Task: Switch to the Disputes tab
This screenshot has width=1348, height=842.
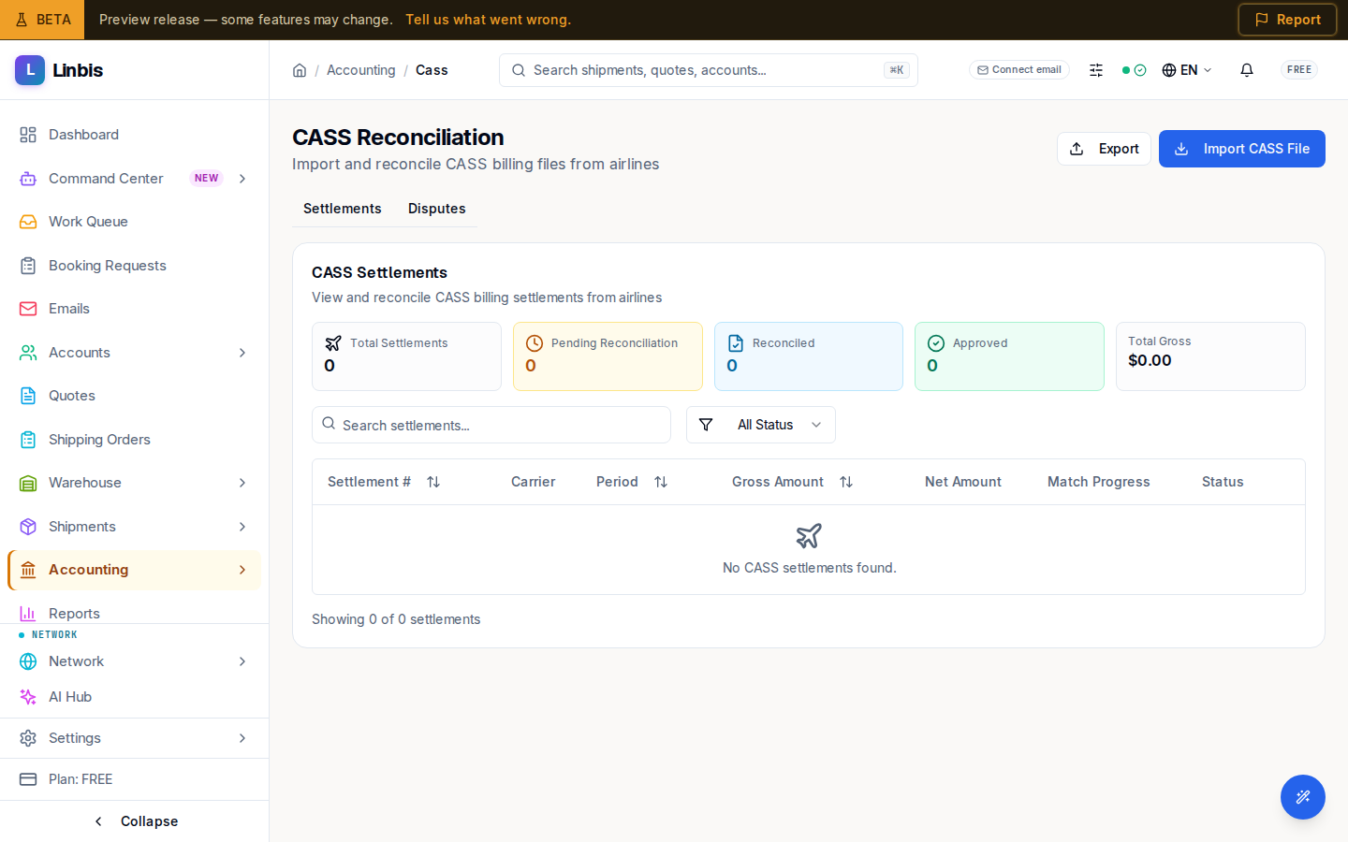Action: 437,209
